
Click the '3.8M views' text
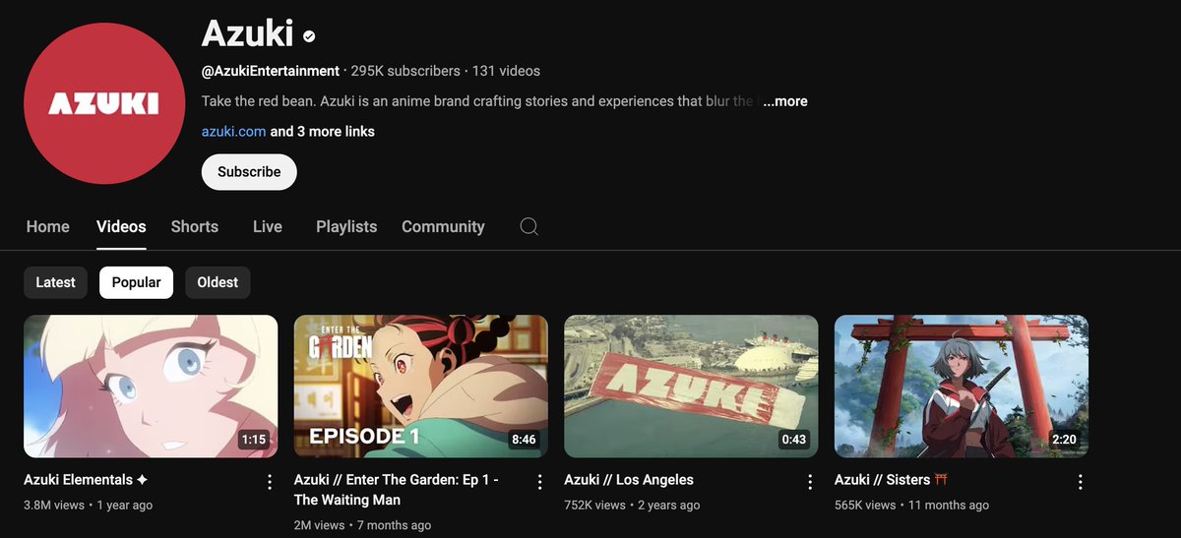[53, 506]
